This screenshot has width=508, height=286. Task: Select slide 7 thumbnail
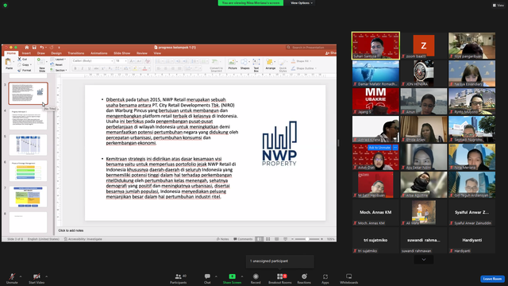28,196
